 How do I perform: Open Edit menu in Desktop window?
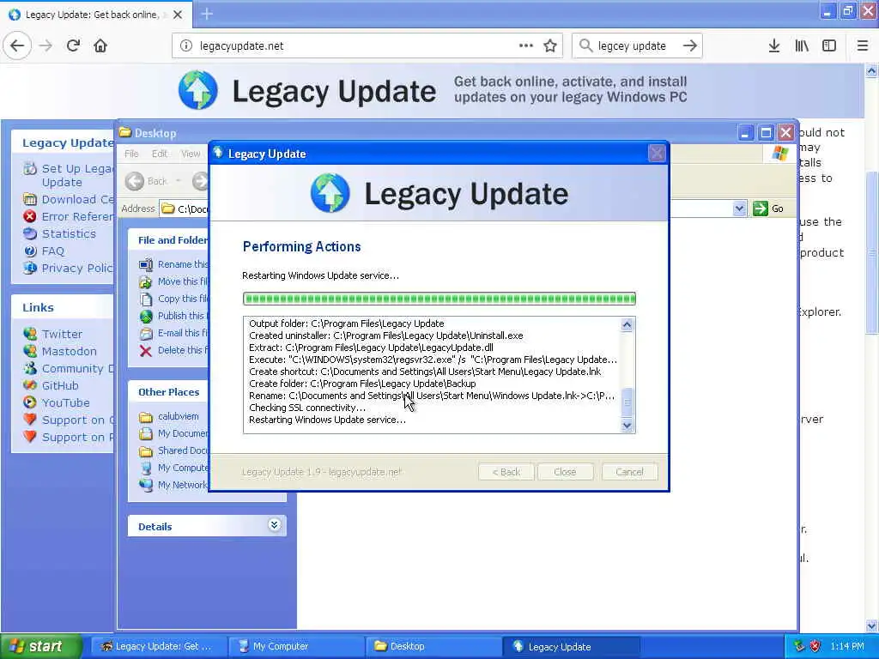pos(159,154)
